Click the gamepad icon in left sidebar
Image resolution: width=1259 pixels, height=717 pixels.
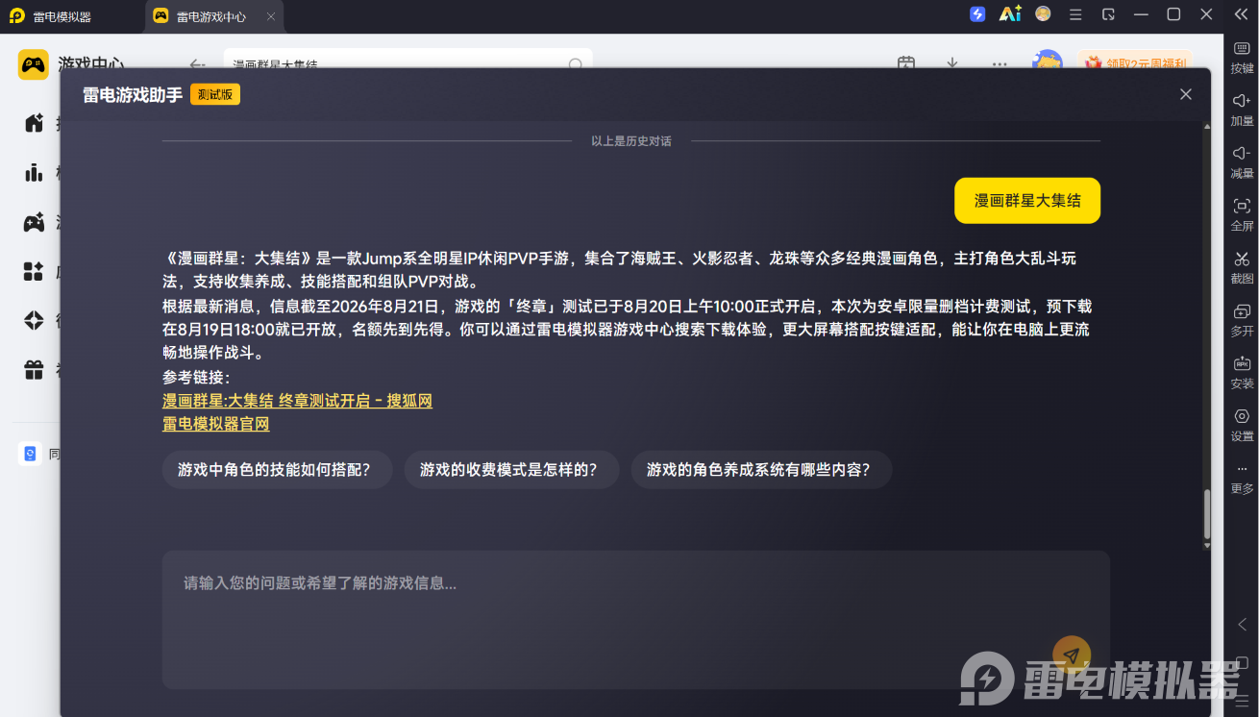coord(34,222)
